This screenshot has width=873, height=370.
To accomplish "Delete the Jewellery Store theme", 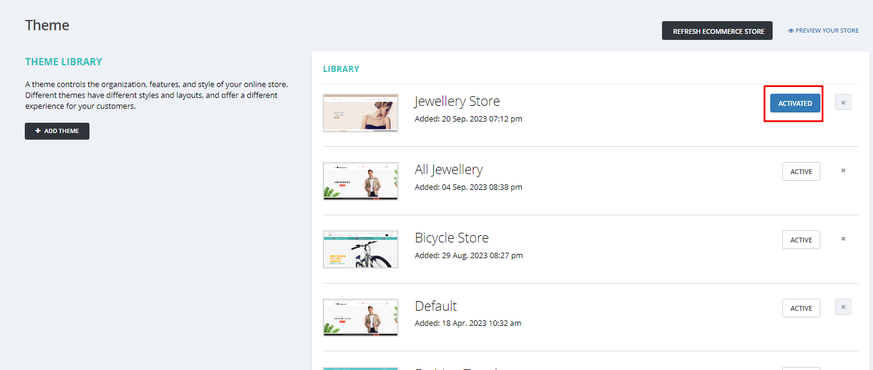I will pos(843,103).
